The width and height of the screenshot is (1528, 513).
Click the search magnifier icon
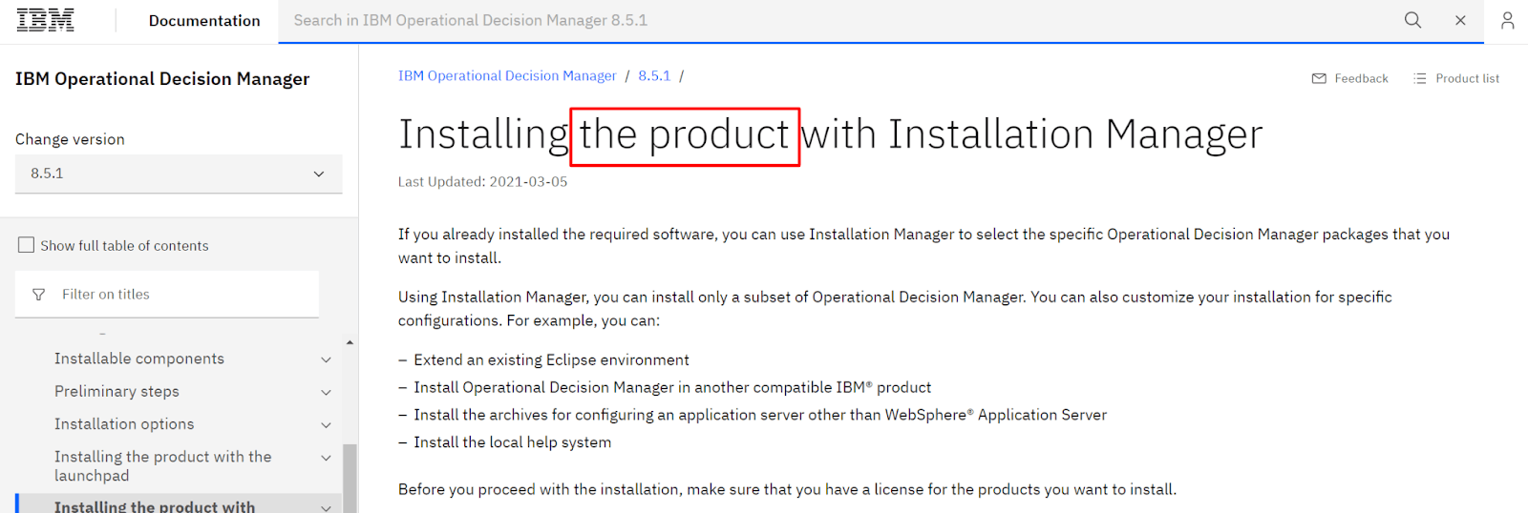1412,20
